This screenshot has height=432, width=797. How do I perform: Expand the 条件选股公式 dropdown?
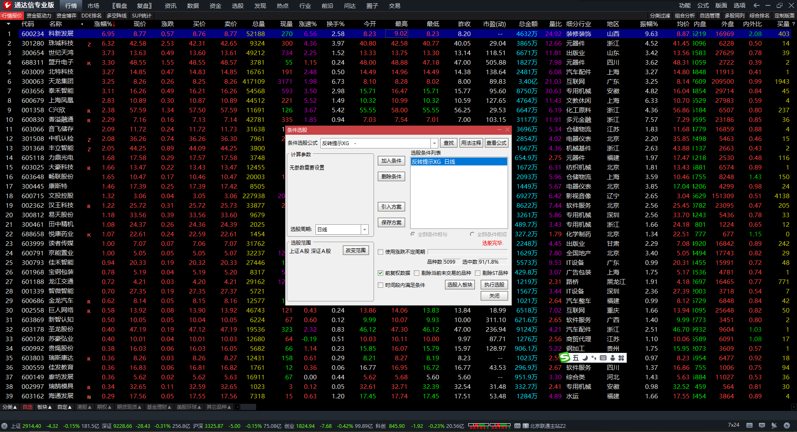tap(434, 143)
